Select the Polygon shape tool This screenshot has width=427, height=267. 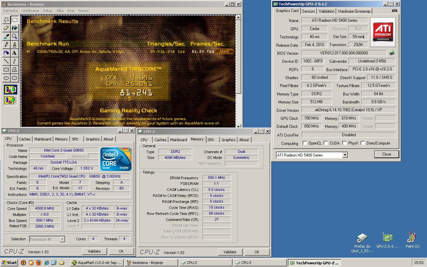pos(15,70)
